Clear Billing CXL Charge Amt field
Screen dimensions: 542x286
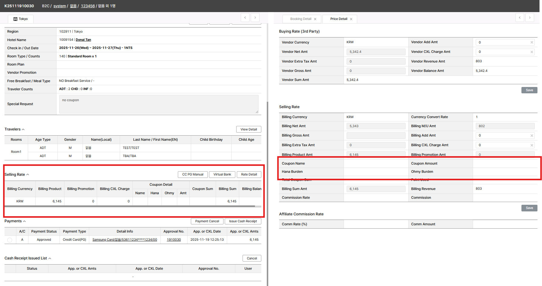(532, 145)
